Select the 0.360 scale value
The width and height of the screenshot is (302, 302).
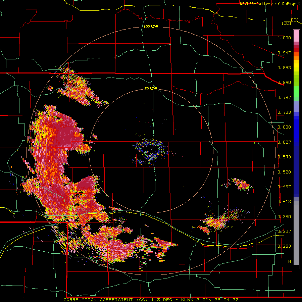tap(284, 217)
